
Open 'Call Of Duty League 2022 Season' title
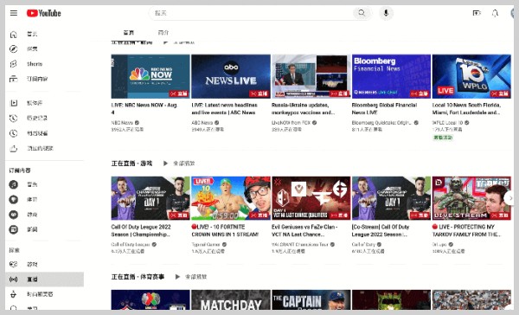coord(141,230)
